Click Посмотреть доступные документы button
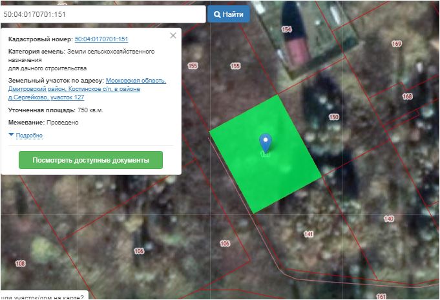Viewport: 440px width, 300px height. [90, 160]
